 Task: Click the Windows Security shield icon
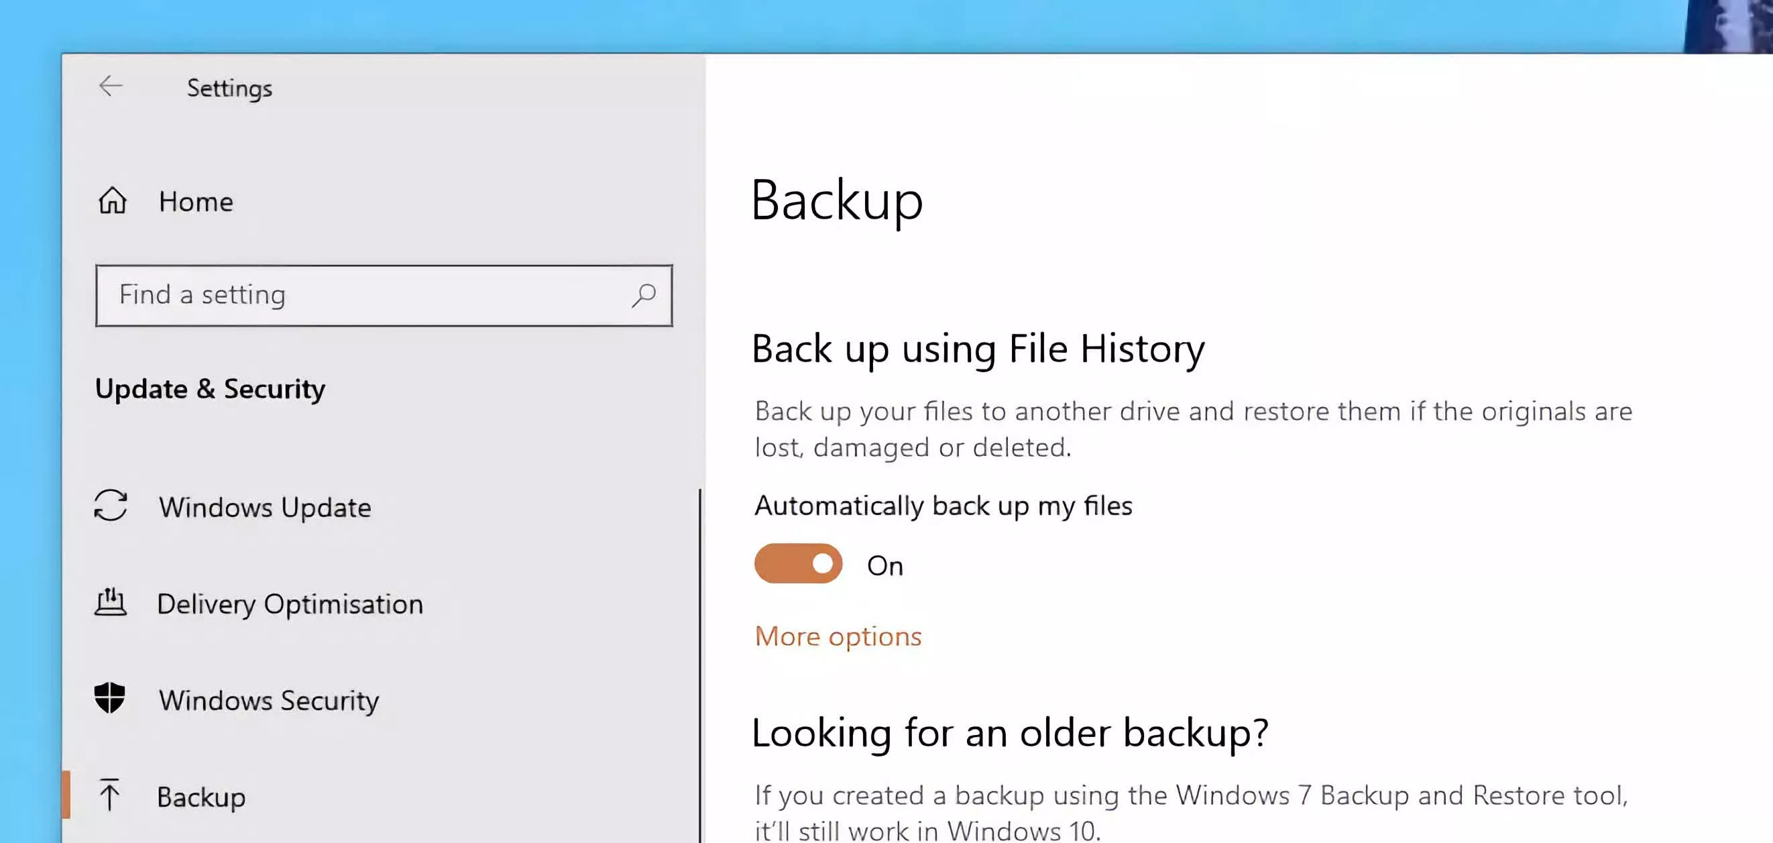(x=110, y=699)
